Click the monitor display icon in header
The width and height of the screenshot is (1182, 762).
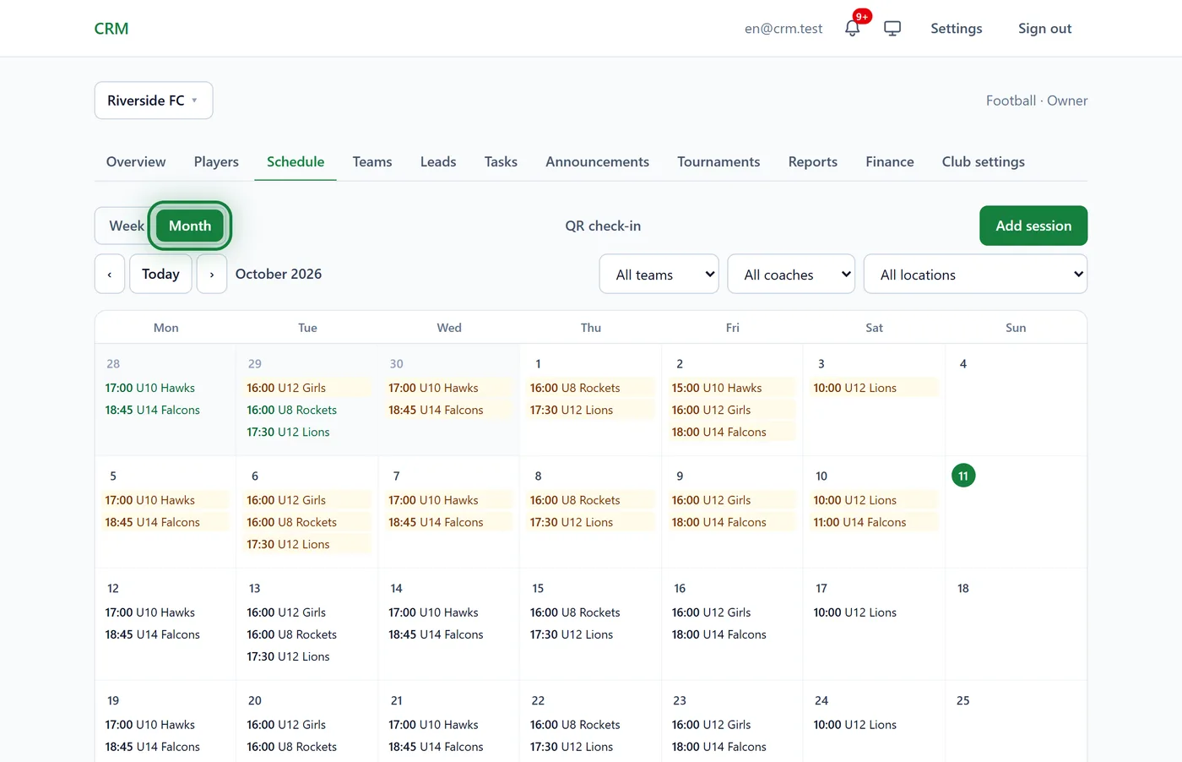pos(892,29)
